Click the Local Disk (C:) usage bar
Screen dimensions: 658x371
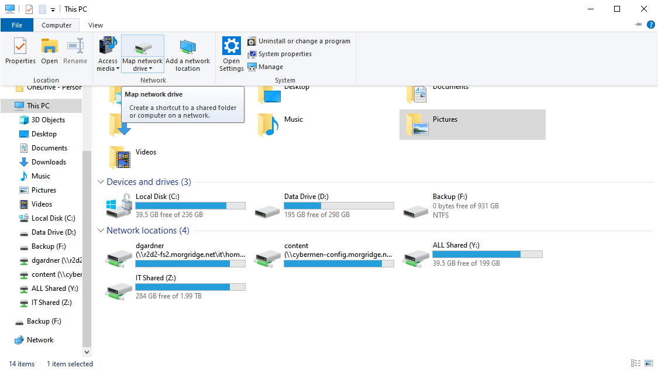pos(191,205)
